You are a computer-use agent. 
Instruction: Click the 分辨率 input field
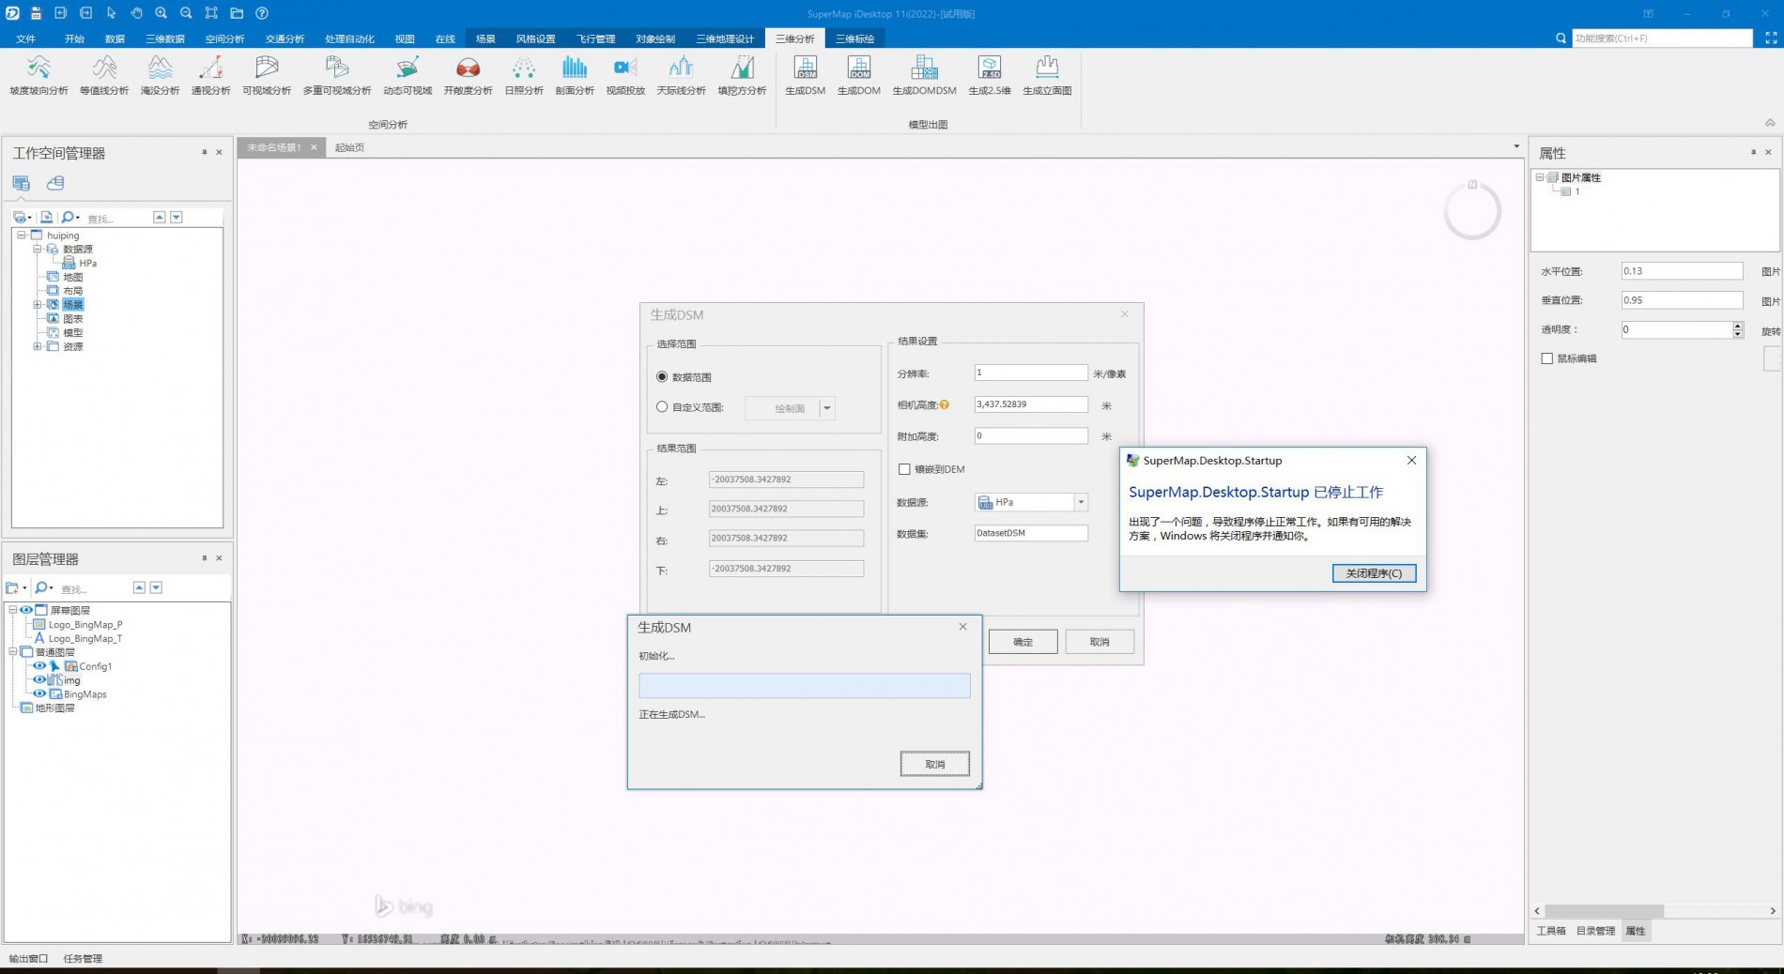[1031, 373]
